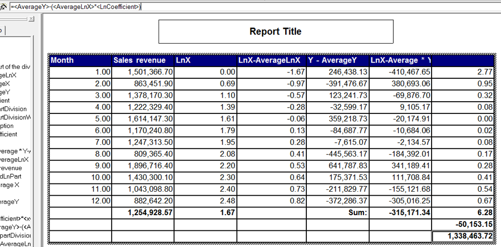Select the highlighted result cell 1,338,463.72
The image size is (501, 247).
[x=463, y=236]
